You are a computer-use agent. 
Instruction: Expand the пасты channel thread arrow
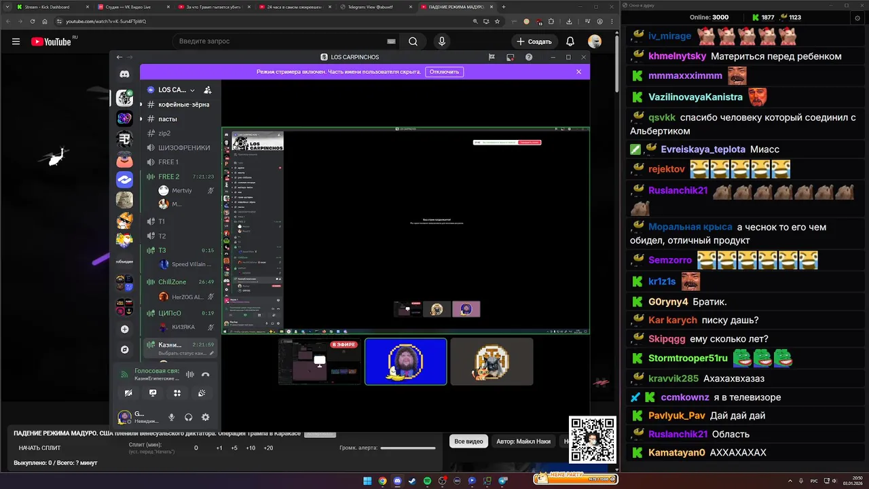coord(141,119)
